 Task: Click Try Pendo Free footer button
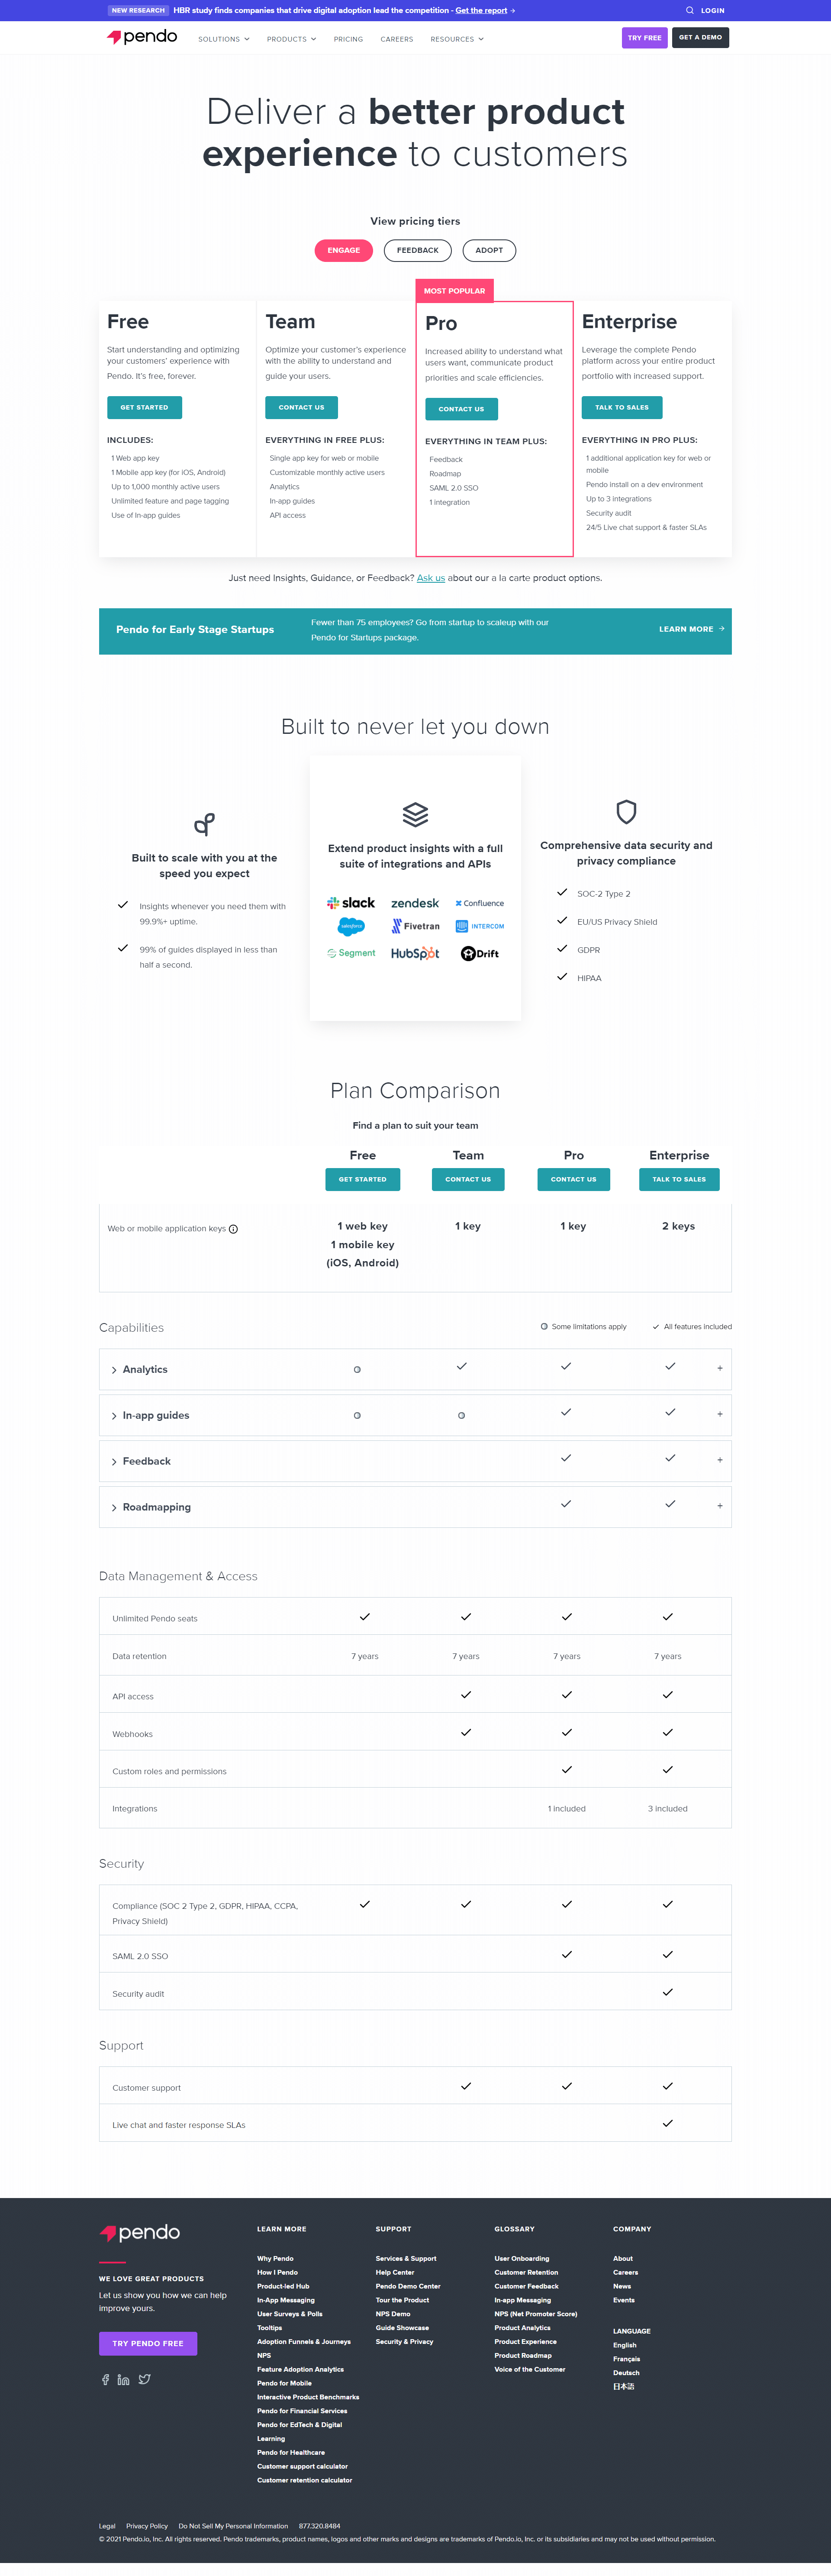(x=148, y=2343)
